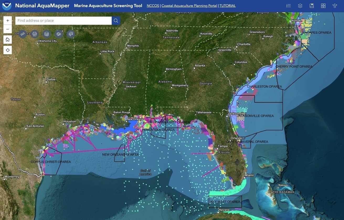
Task: Open the TUTORIAL link
Action: point(227,6)
